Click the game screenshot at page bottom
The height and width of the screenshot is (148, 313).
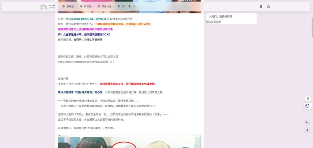point(129,142)
